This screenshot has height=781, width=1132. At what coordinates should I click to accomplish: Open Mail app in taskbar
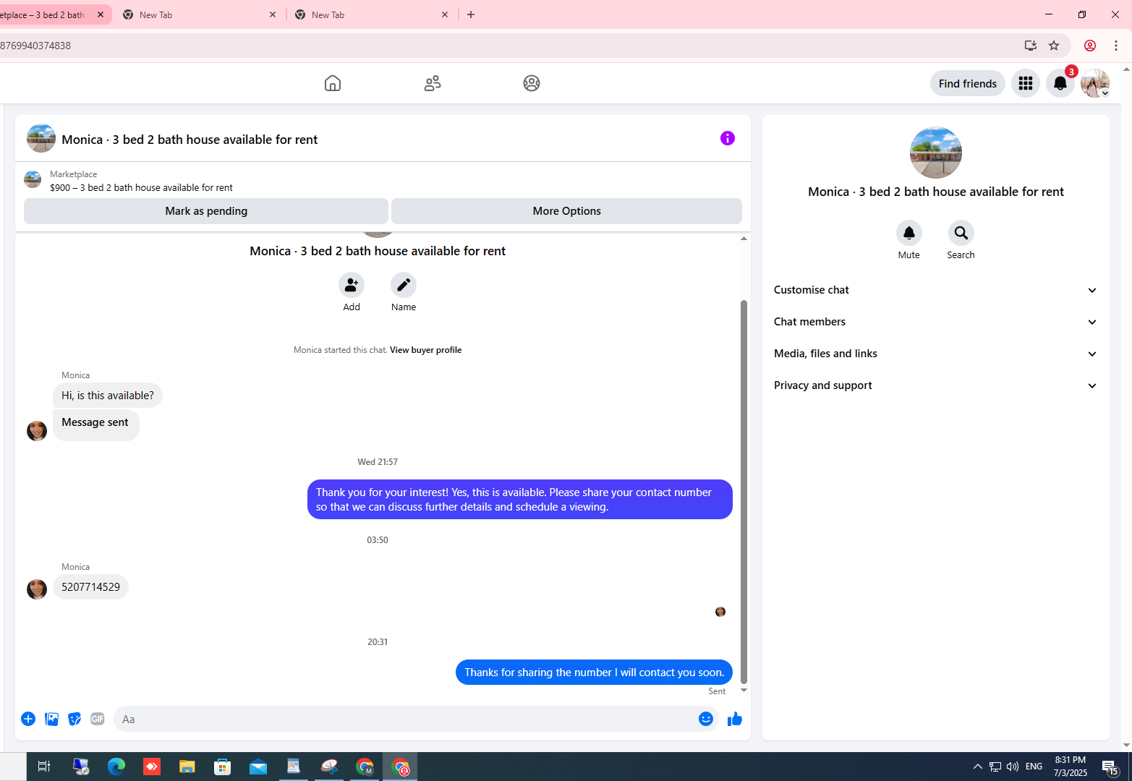click(x=258, y=767)
